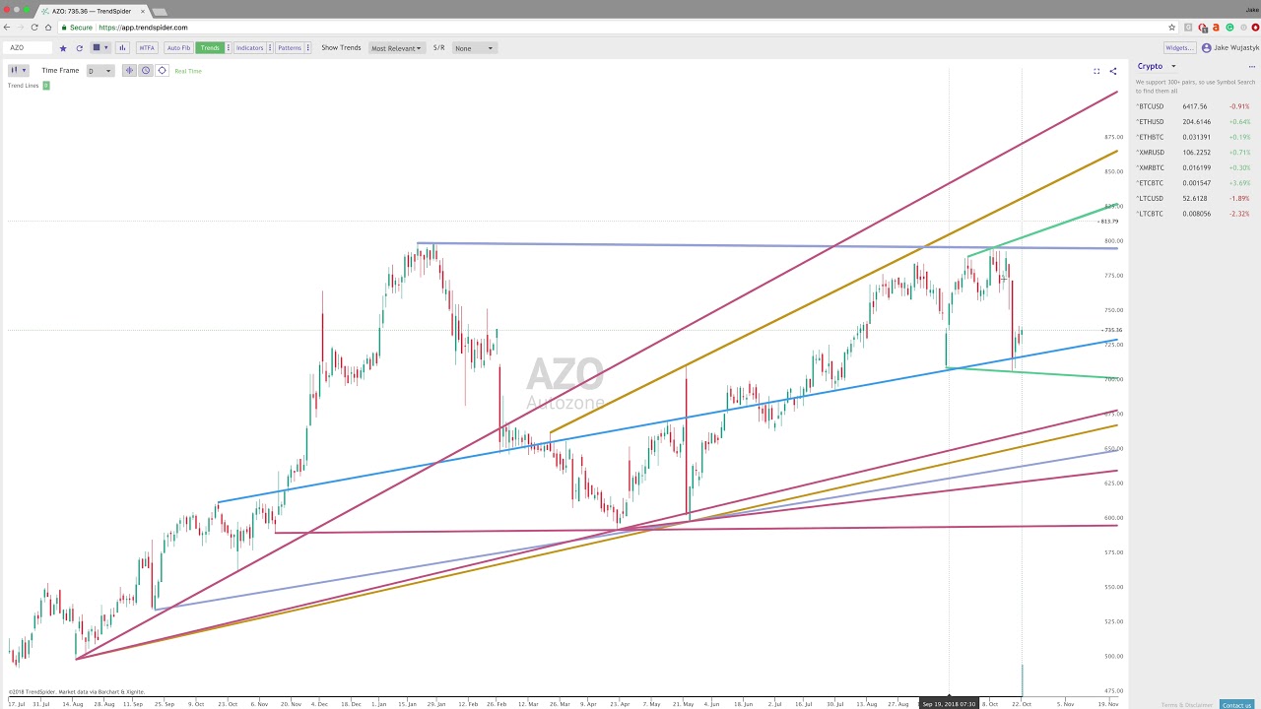Activate Auto Fib
The image size is (1261, 709).
point(178,47)
